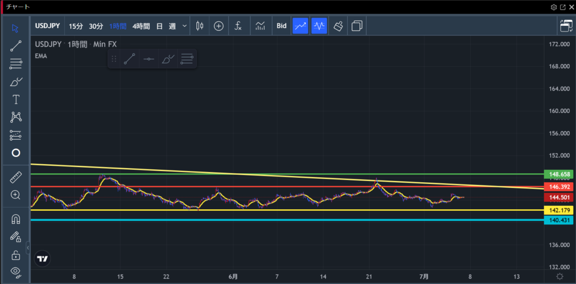Open chart settings gear at bottom right
576x284 pixels.
pyautogui.click(x=560, y=277)
